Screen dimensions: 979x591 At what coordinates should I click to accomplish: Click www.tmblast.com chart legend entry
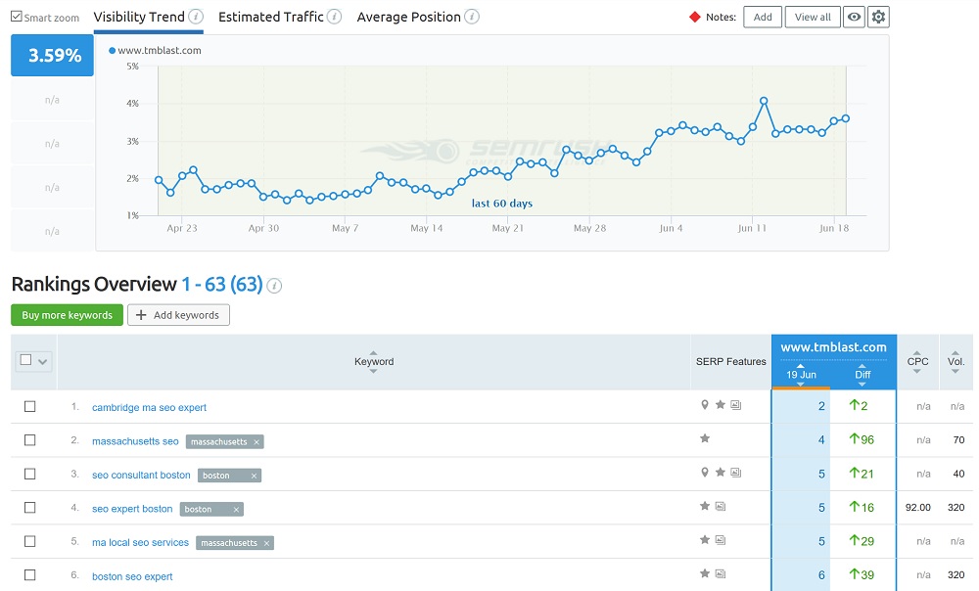coord(156,51)
